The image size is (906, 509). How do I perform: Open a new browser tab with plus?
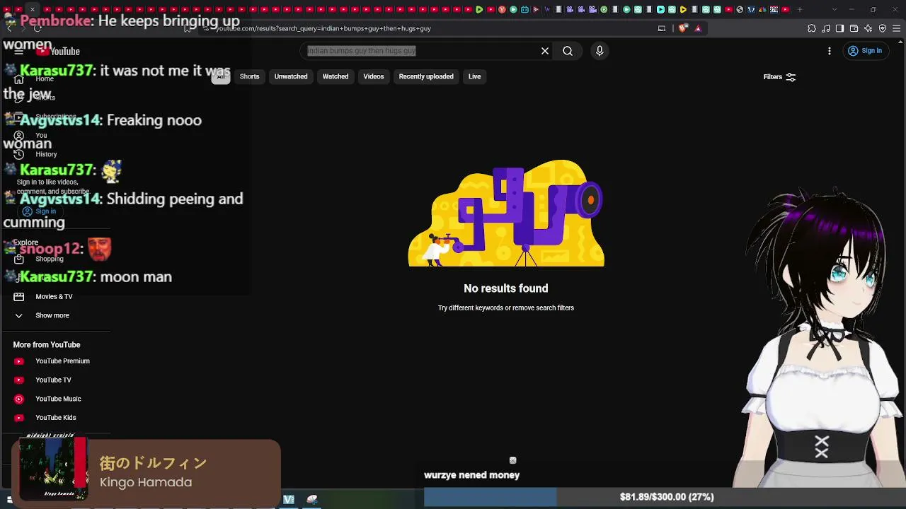pyautogui.click(x=800, y=9)
